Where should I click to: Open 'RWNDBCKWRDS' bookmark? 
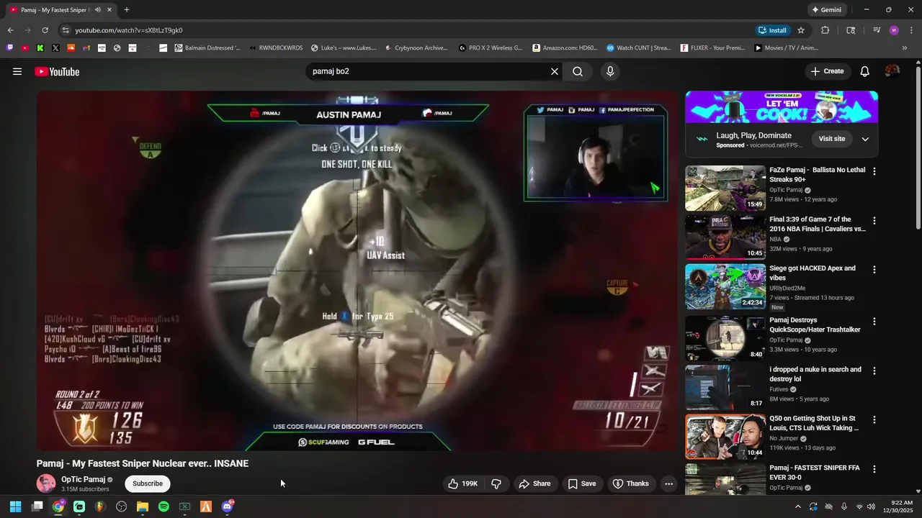tap(275, 48)
